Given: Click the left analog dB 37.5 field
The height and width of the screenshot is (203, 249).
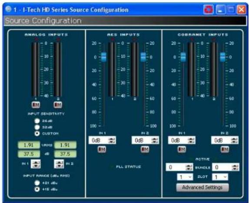Looking at the screenshot, I should pyautogui.click(x=29, y=154).
